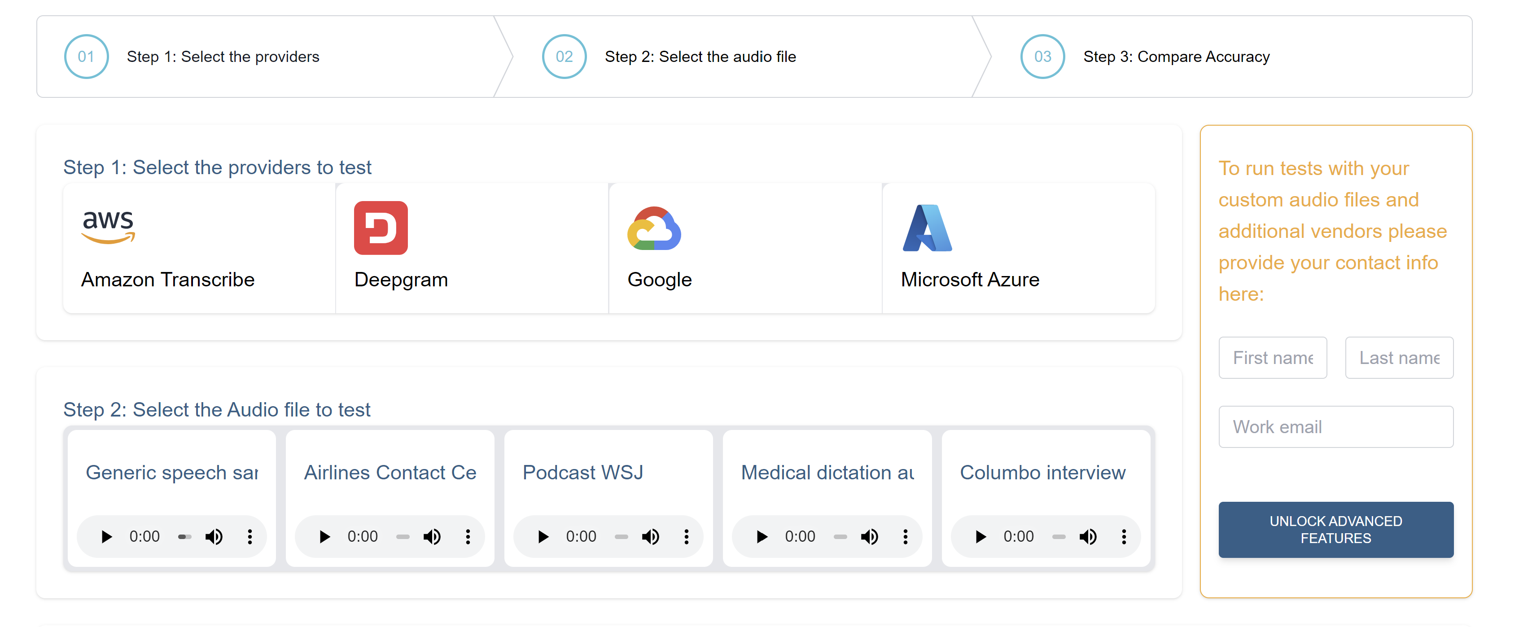The image size is (1519, 627).
Task: Go to Step 2: Select the audio file
Action: 700,57
